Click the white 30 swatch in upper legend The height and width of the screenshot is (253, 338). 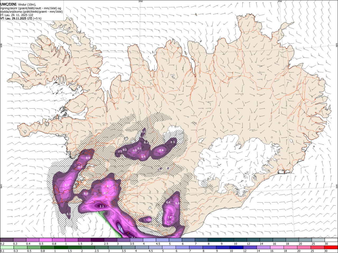click(x=331, y=240)
